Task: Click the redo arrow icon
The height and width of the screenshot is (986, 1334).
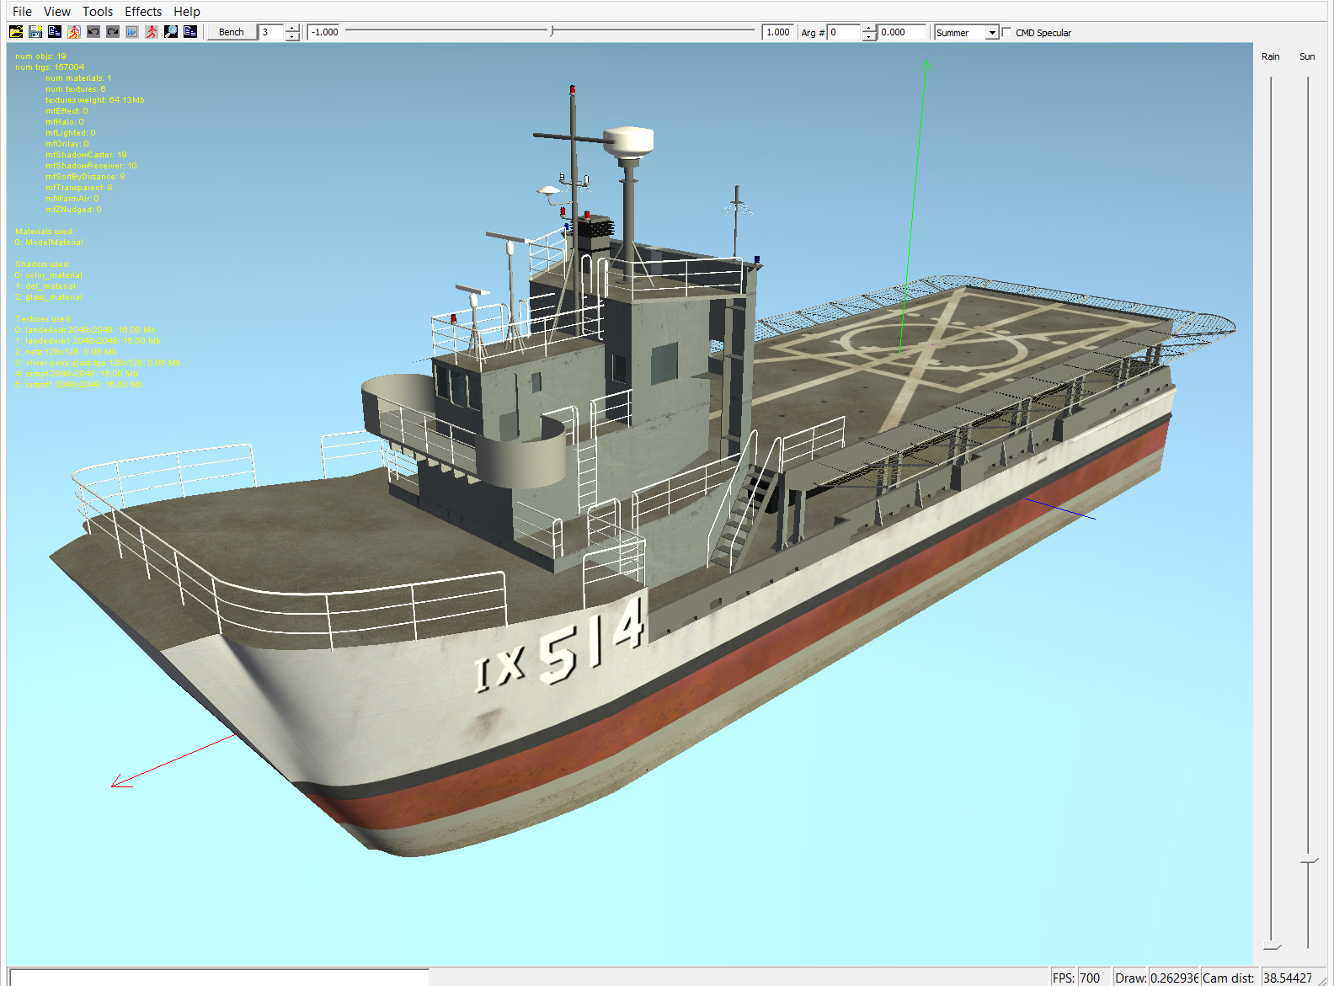Action: tap(113, 32)
